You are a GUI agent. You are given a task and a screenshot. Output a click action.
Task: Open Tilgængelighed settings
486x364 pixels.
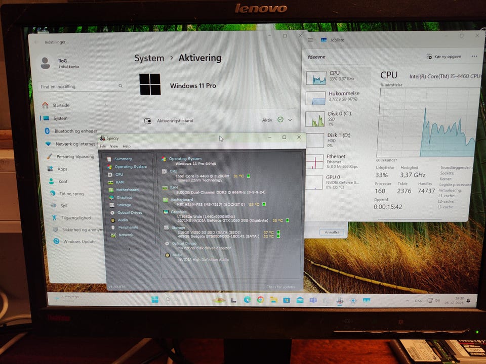(75, 218)
